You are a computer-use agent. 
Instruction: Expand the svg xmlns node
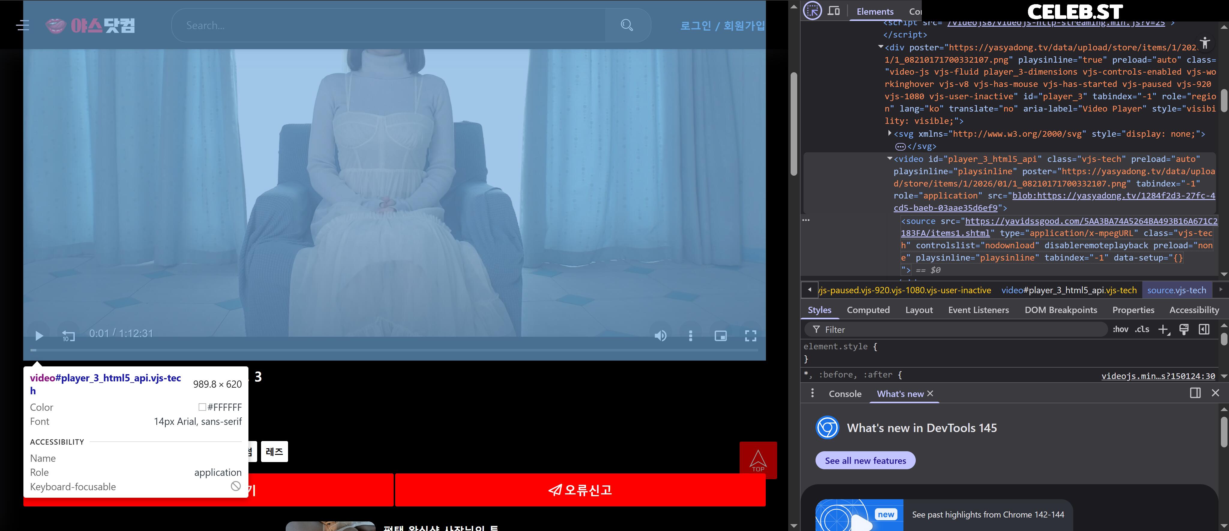(890, 133)
